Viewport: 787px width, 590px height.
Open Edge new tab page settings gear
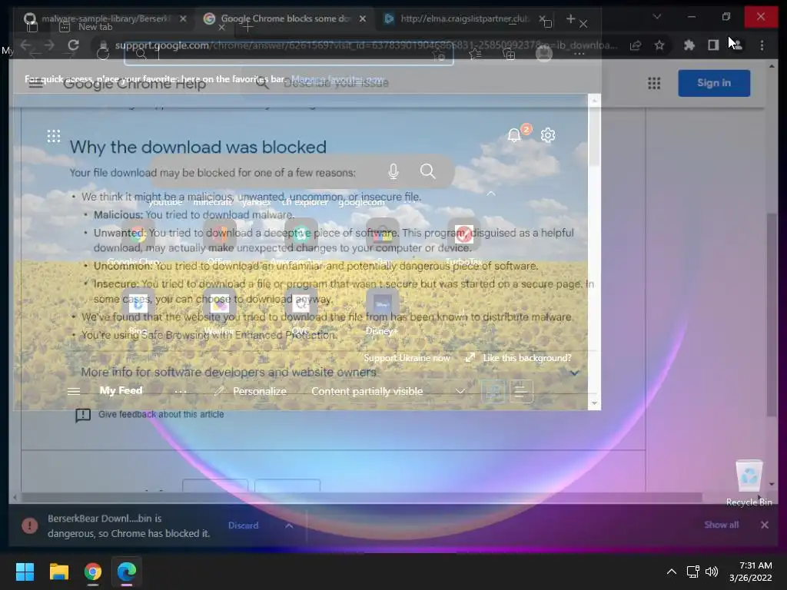pos(547,135)
